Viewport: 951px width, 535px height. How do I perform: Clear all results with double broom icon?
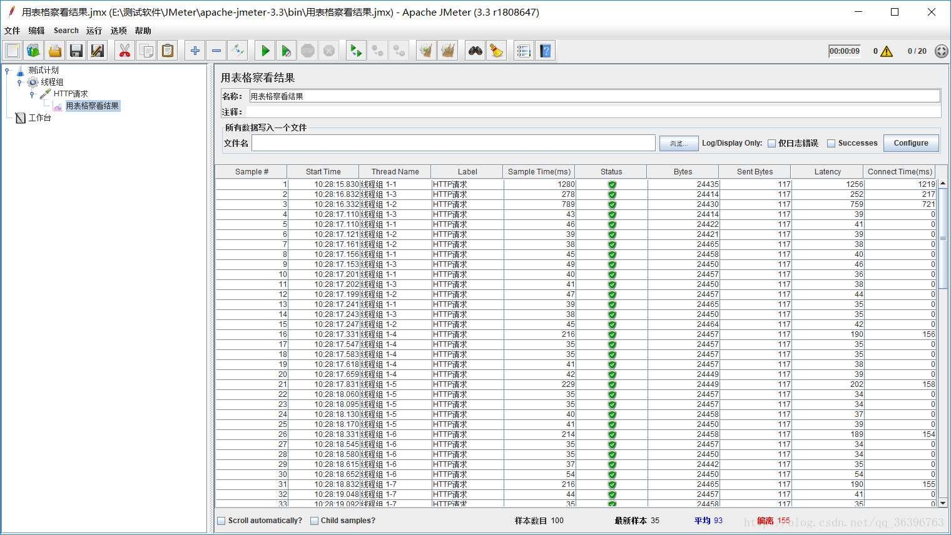pyautogui.click(x=448, y=51)
